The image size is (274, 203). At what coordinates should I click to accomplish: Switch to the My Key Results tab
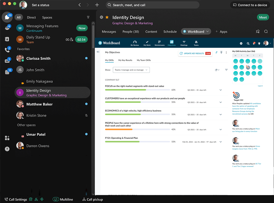[126, 60]
